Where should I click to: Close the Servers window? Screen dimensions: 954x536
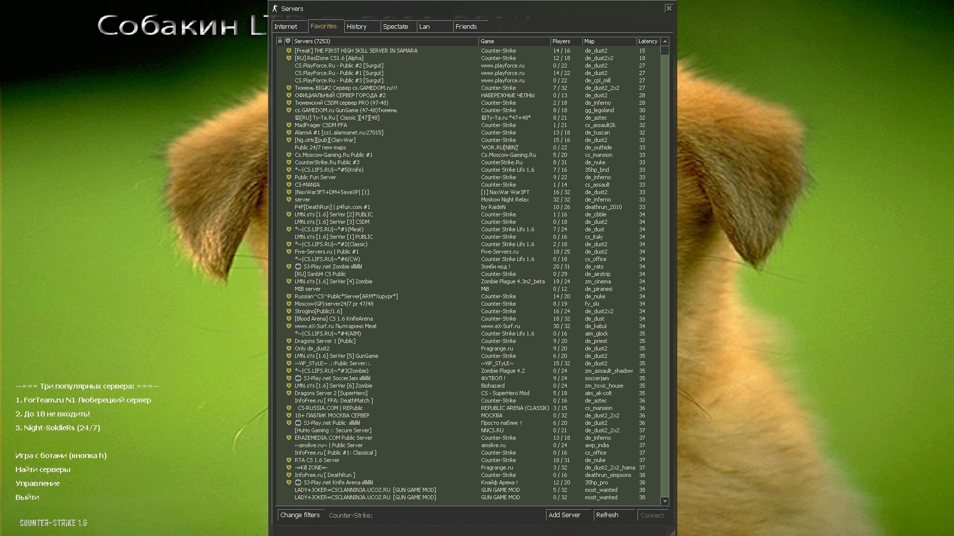[669, 8]
